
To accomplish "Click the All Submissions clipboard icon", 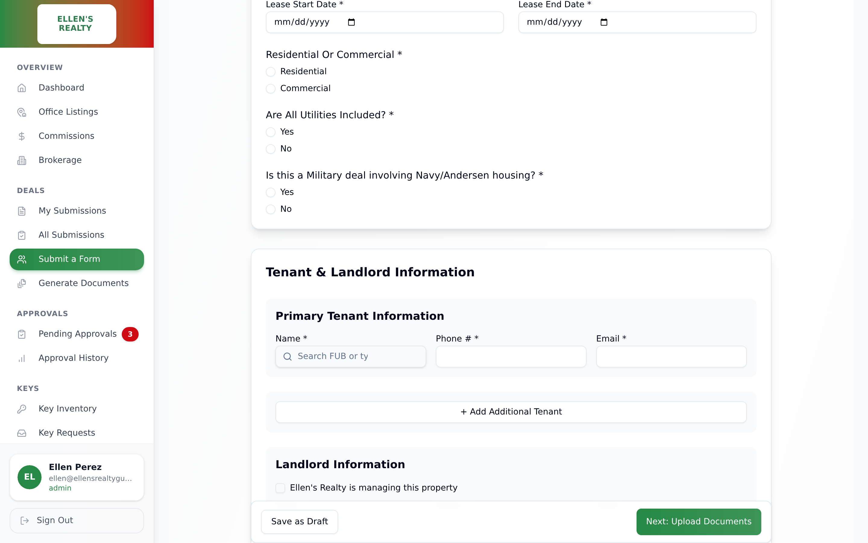I will pyautogui.click(x=22, y=235).
